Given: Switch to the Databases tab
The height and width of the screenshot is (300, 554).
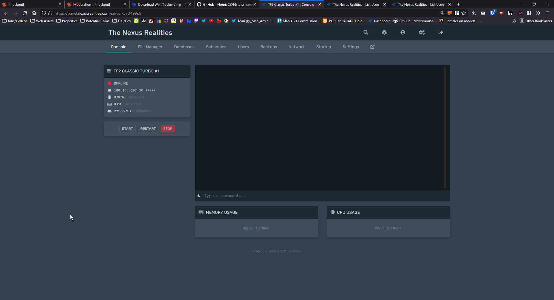Looking at the screenshot, I should (x=184, y=47).
